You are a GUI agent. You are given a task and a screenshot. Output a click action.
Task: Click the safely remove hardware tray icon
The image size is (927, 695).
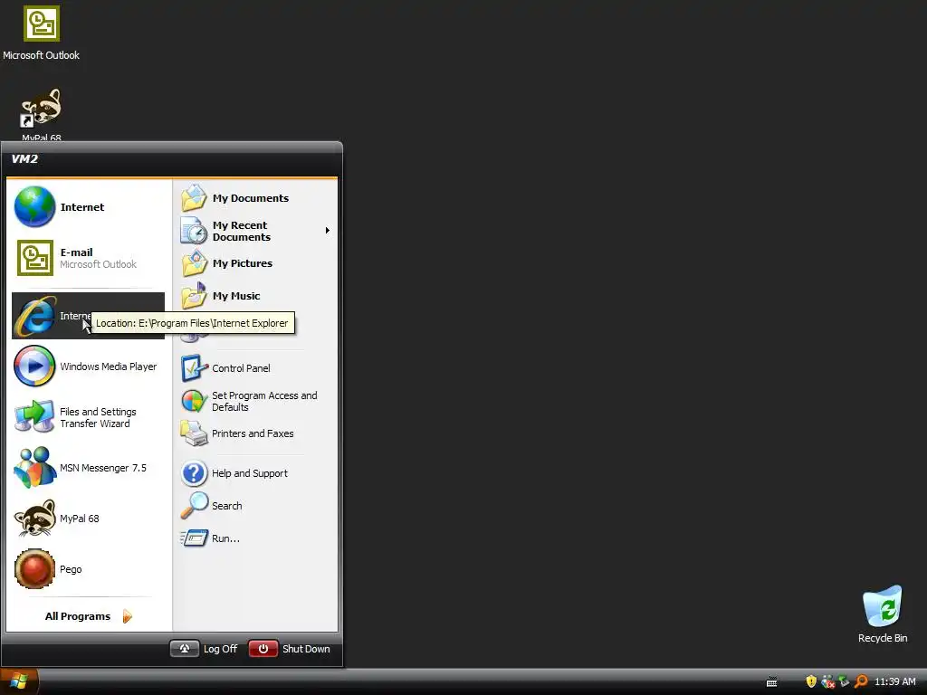(x=845, y=681)
